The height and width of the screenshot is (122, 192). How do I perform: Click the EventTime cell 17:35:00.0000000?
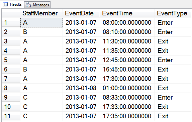click(127, 116)
